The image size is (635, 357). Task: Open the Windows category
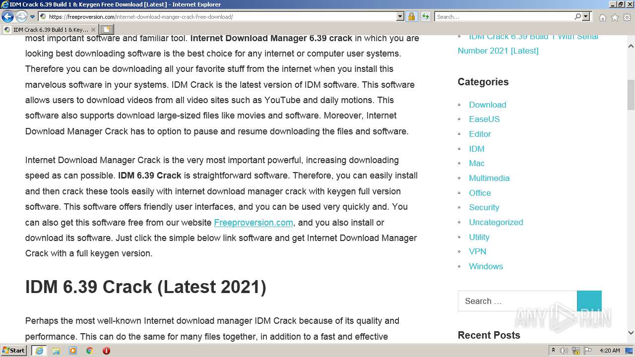(486, 266)
